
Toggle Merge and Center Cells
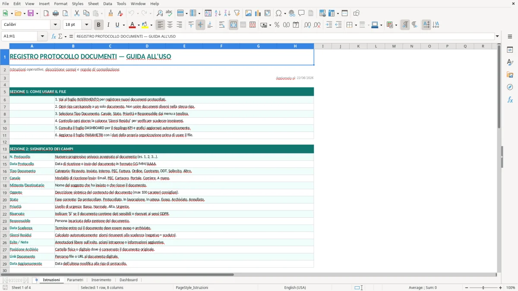[234, 25]
